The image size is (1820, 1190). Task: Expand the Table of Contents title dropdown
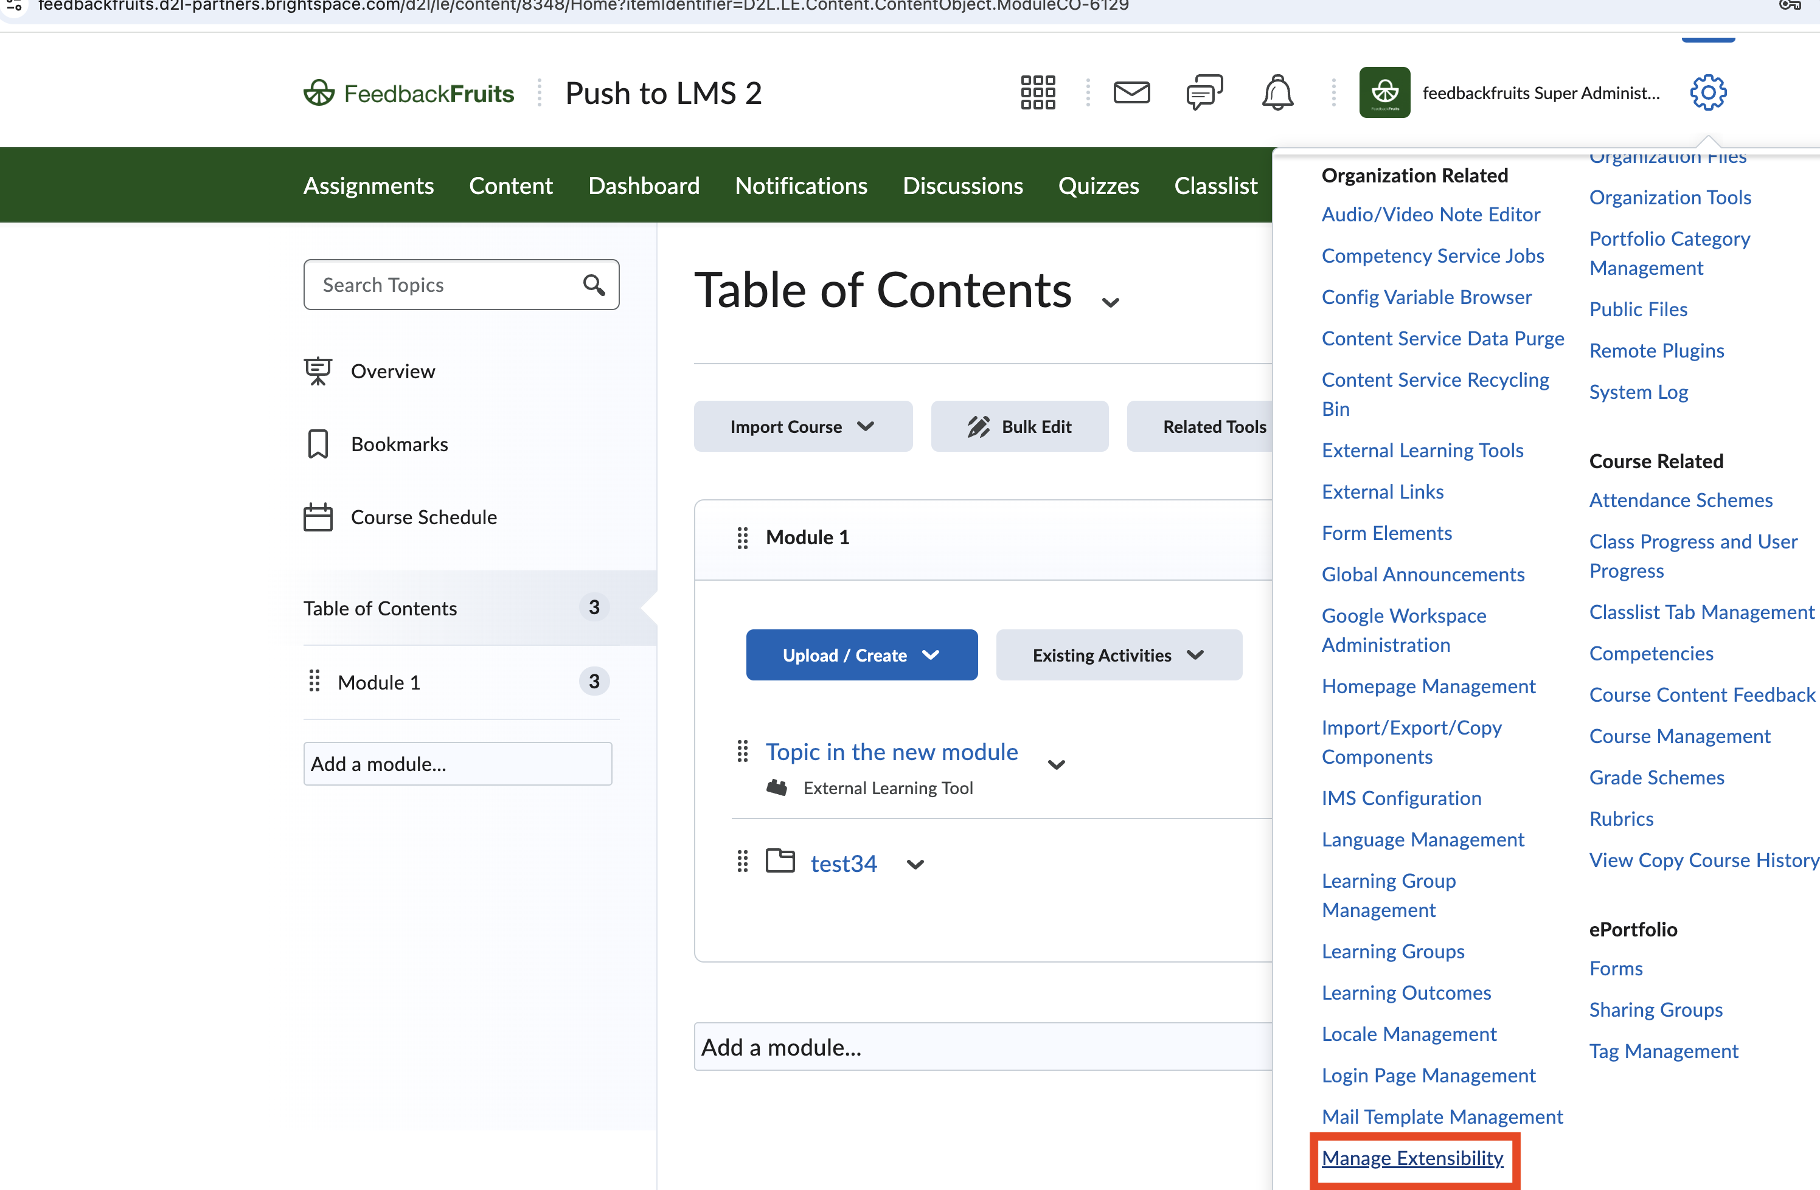click(x=1110, y=303)
